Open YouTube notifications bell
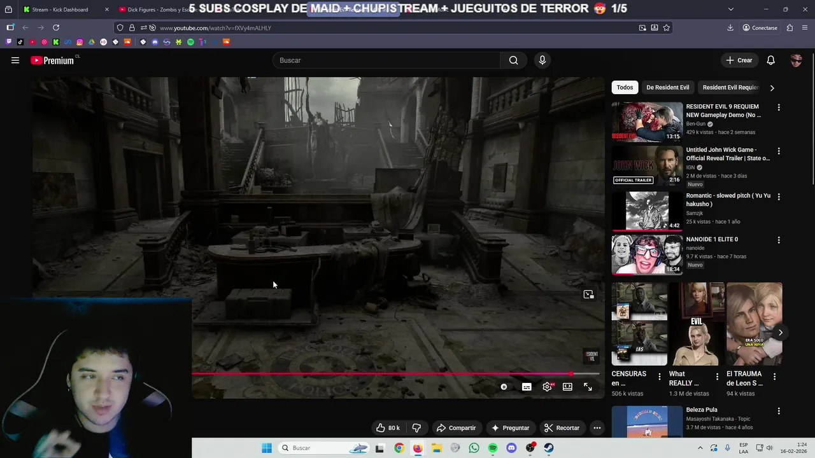815x458 pixels. tap(770, 60)
